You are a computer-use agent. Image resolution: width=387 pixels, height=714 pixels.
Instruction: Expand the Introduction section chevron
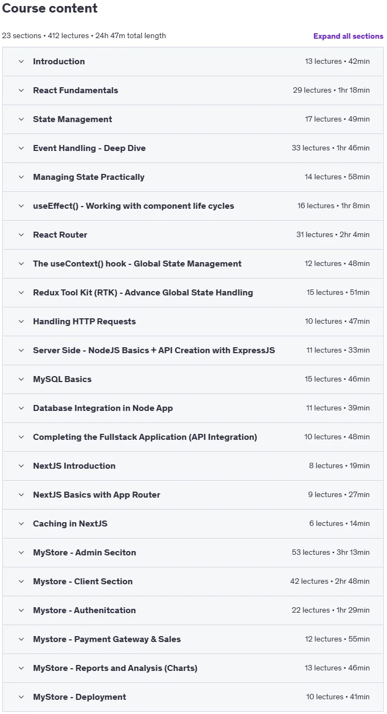(21, 62)
